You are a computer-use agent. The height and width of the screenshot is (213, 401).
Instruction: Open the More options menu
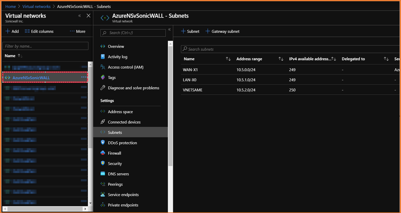[x=78, y=31]
